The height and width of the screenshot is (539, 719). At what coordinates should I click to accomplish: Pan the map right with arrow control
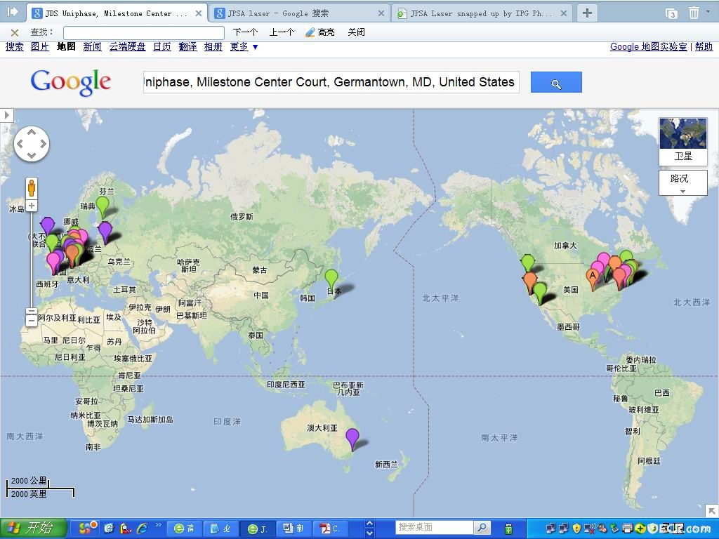43,144
